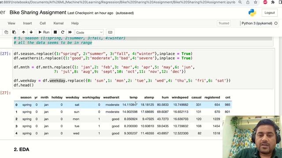282x158 pixels.
Task: Click the cnt column header
Action: click(228, 97)
